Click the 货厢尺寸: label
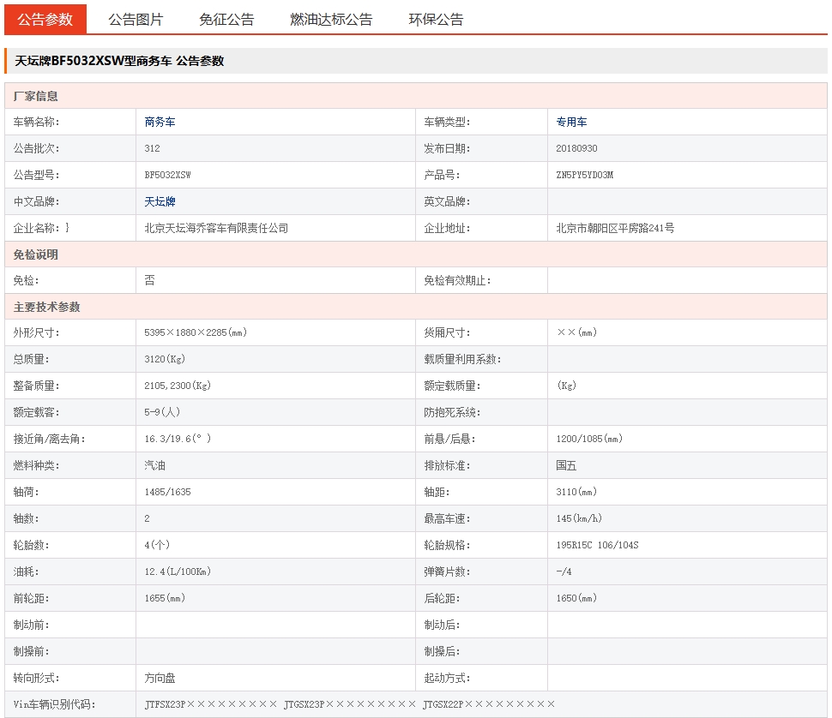 pyautogui.click(x=447, y=332)
